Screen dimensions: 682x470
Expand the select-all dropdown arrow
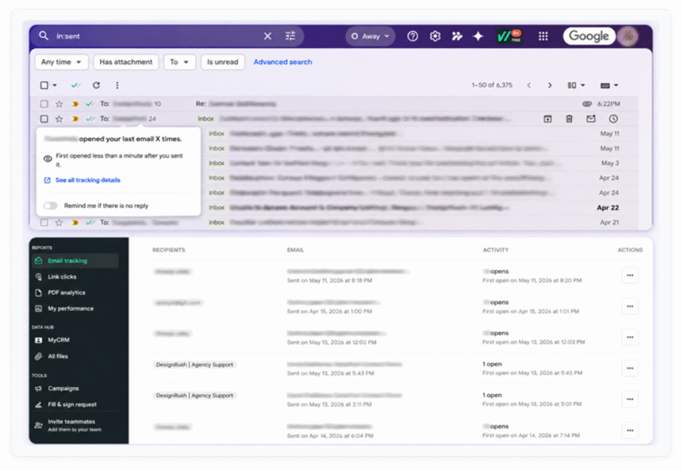[55, 85]
